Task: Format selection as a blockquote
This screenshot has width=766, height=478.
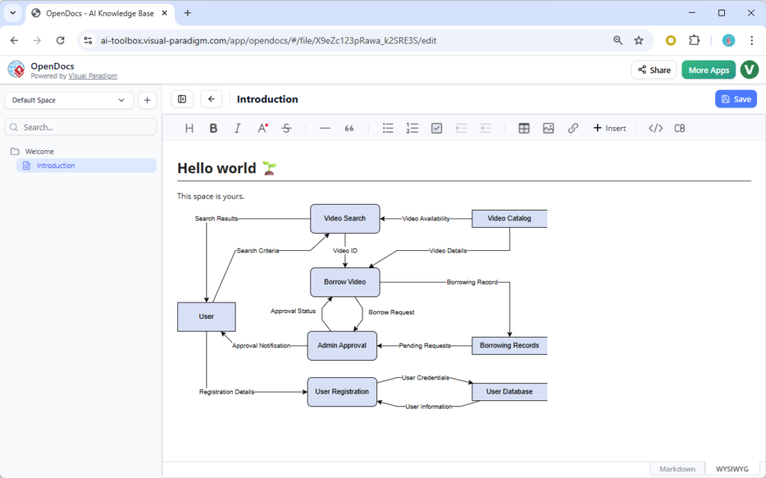Action: (349, 128)
